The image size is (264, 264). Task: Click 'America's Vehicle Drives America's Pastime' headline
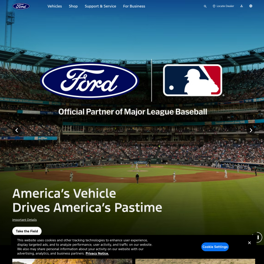pyautogui.click(x=87, y=200)
